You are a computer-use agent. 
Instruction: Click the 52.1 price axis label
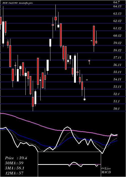pos(117,94)
